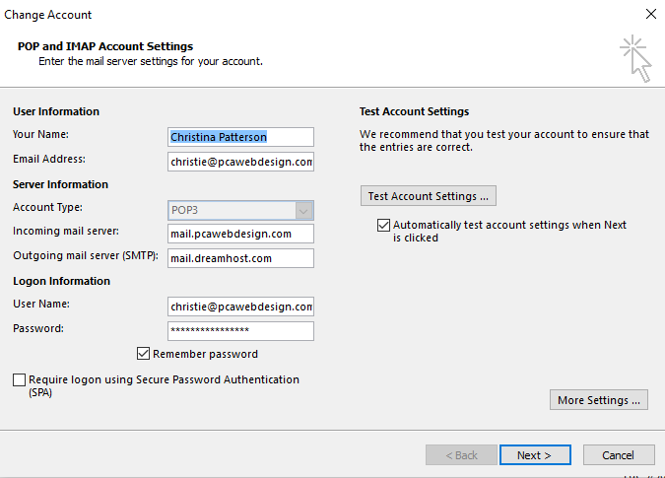The image size is (665, 478).
Task: Select the Password input field
Action: click(240, 331)
